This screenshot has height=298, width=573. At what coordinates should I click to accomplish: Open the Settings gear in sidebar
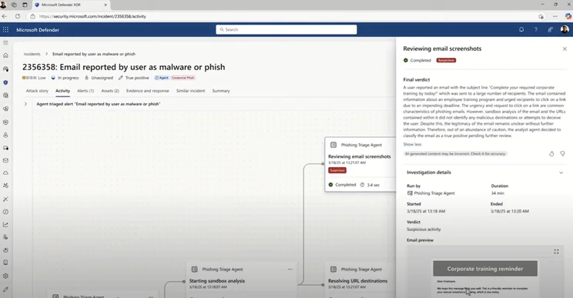[5, 276]
